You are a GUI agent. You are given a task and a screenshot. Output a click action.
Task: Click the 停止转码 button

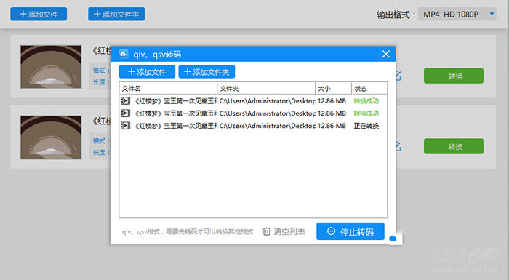(x=350, y=231)
